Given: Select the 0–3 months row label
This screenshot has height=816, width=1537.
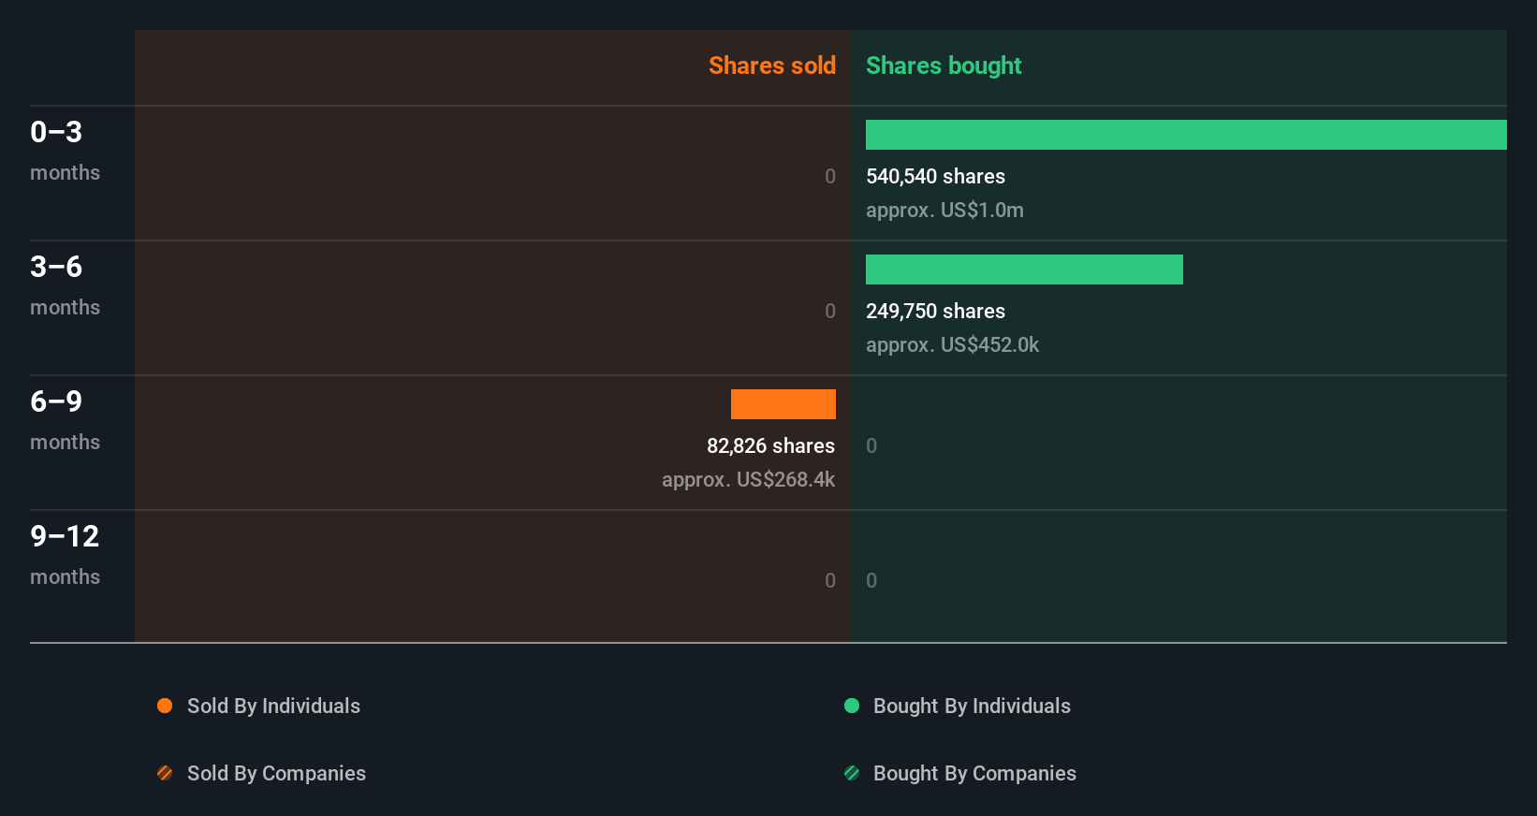Looking at the screenshot, I should point(65,150).
